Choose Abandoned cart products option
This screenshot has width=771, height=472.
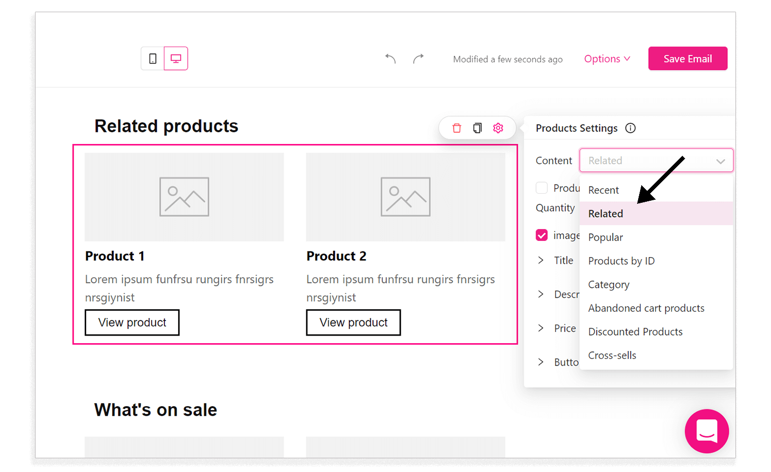click(656, 308)
